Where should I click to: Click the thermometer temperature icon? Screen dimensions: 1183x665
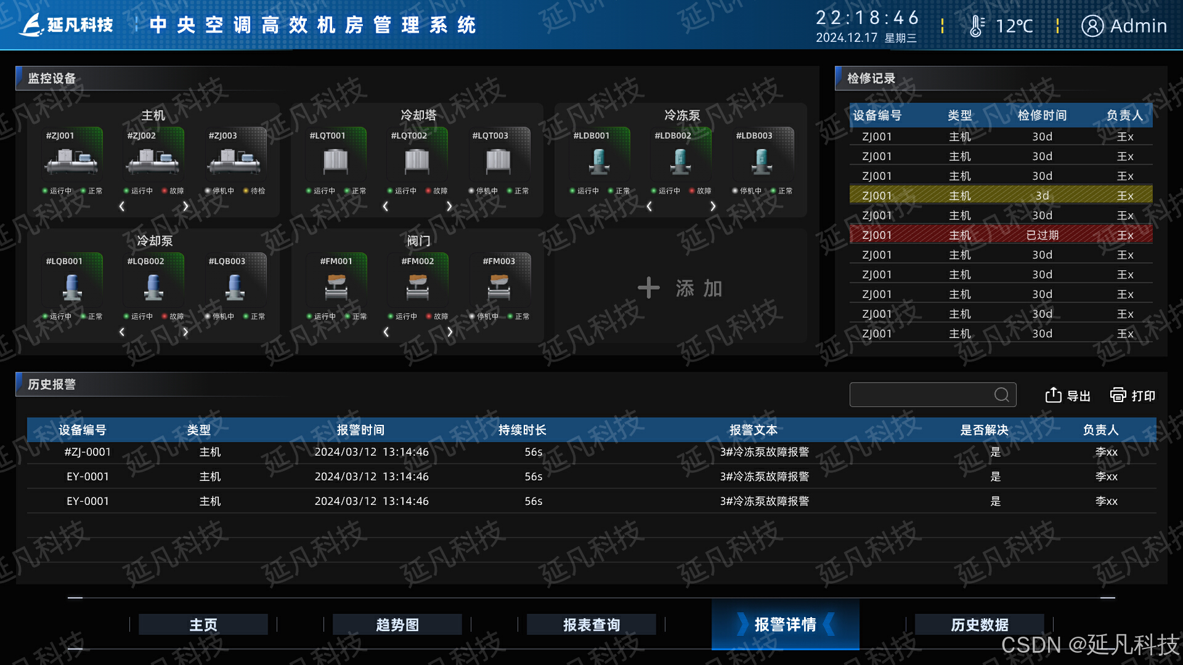(x=976, y=26)
